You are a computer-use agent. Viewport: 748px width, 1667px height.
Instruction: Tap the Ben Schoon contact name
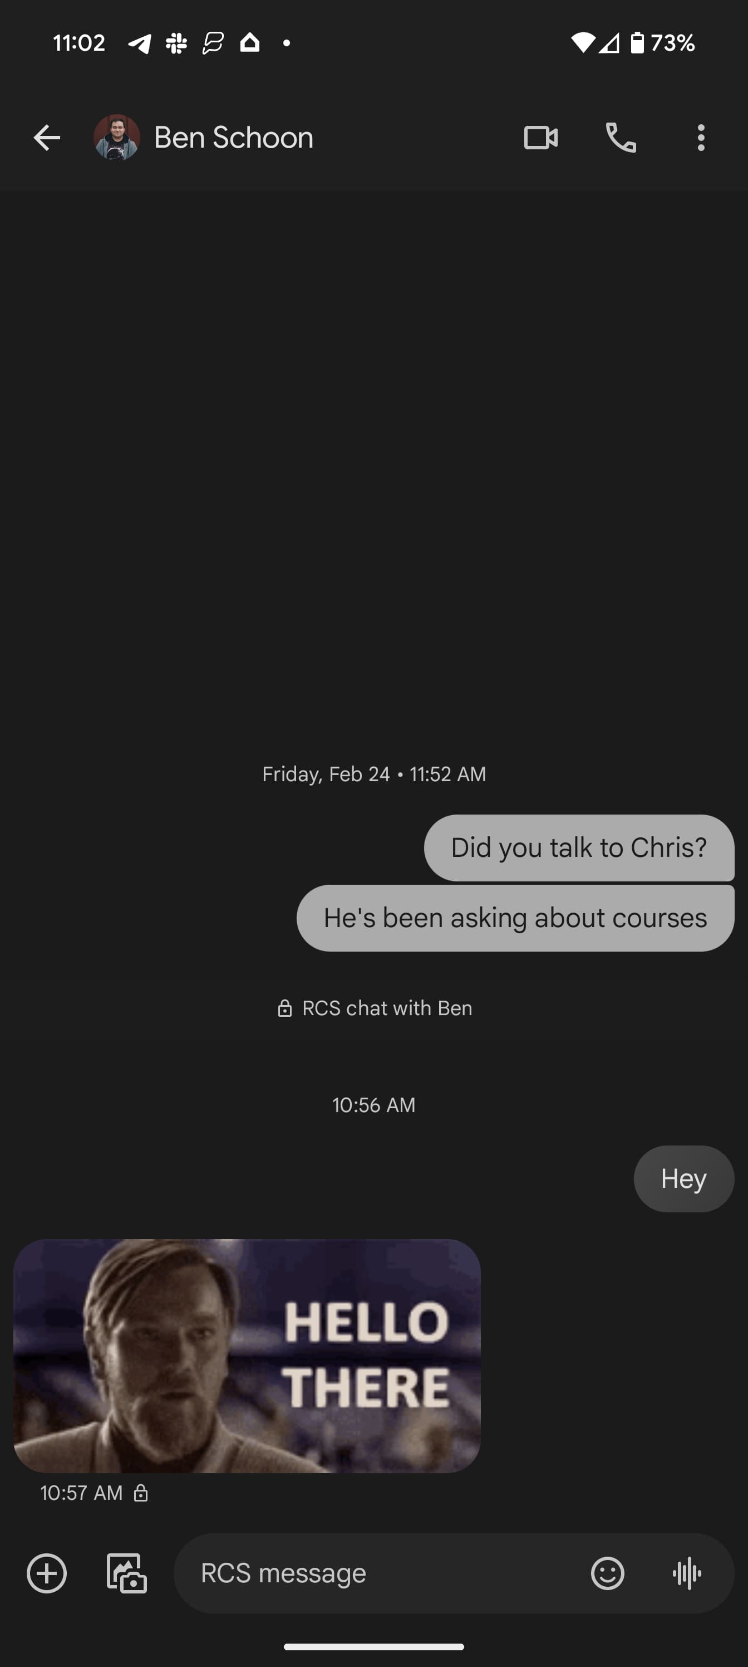coord(233,137)
